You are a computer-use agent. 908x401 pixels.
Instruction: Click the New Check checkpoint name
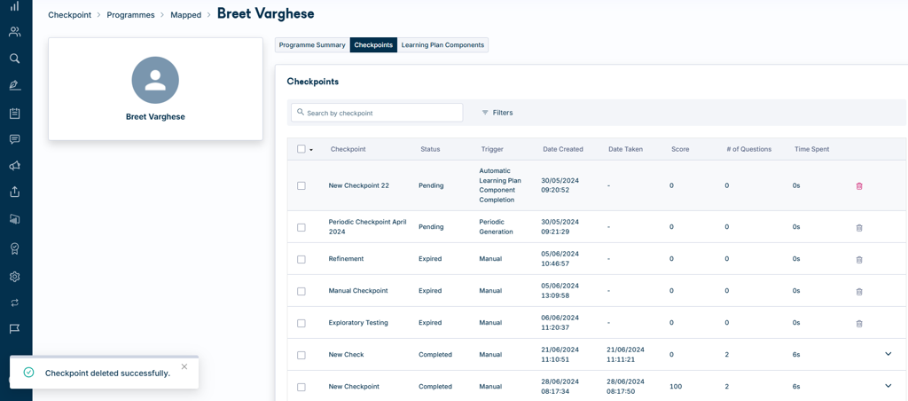tap(347, 354)
